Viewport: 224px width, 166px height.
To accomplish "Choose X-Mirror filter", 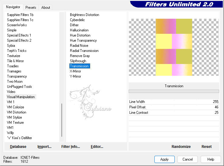I will click(75, 71).
